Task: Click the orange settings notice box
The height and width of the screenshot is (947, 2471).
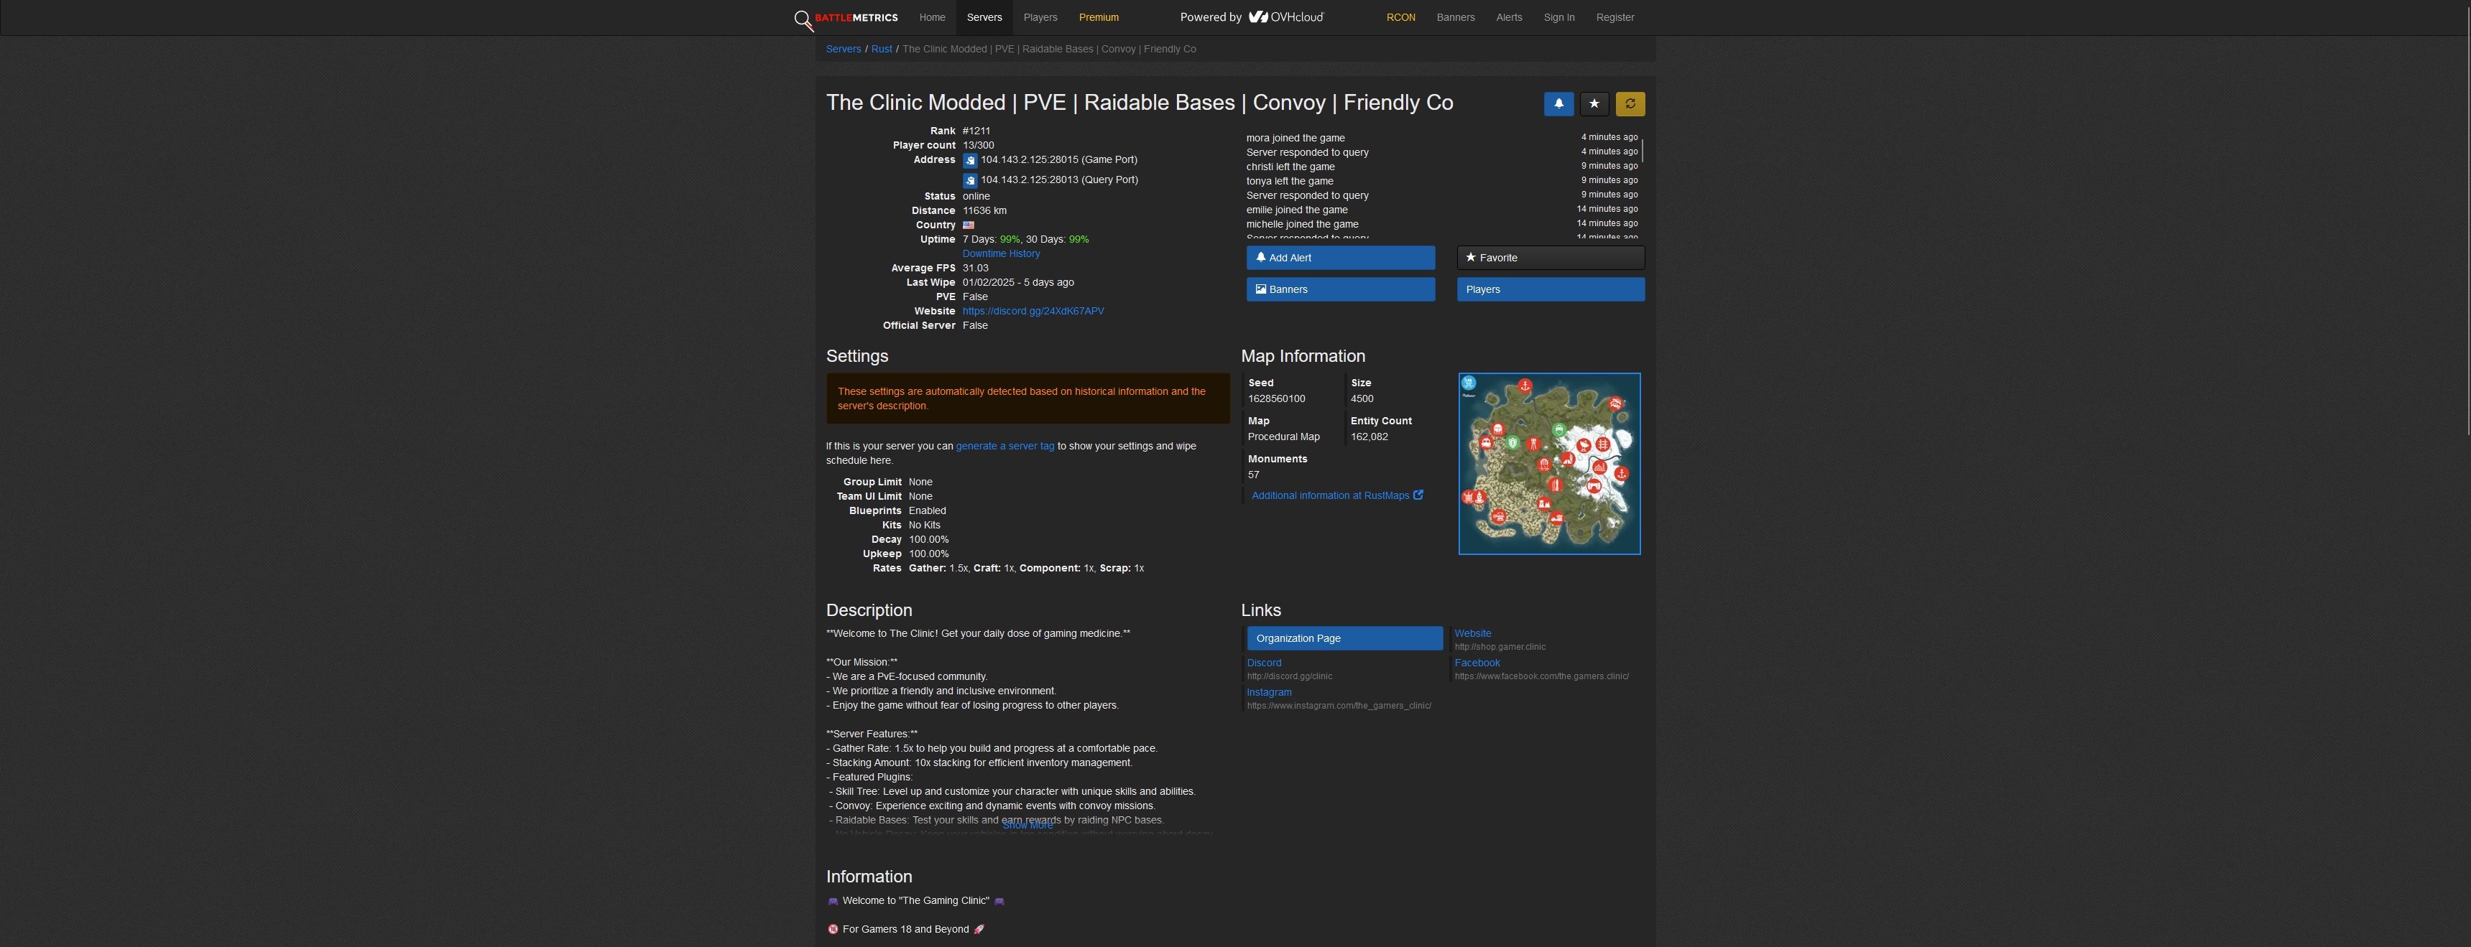Action: pyautogui.click(x=1027, y=398)
